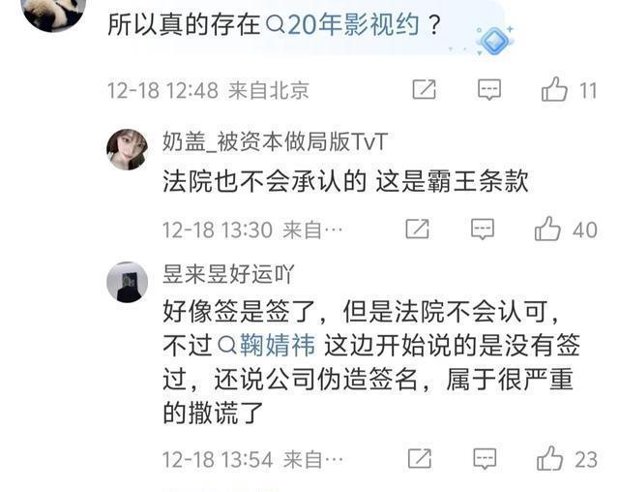619x492 pixels.
Task: Tap the 12-18 13:30 timestamp
Action: (218, 230)
